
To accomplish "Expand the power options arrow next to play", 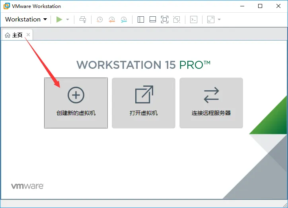I will pyautogui.click(x=68, y=19).
